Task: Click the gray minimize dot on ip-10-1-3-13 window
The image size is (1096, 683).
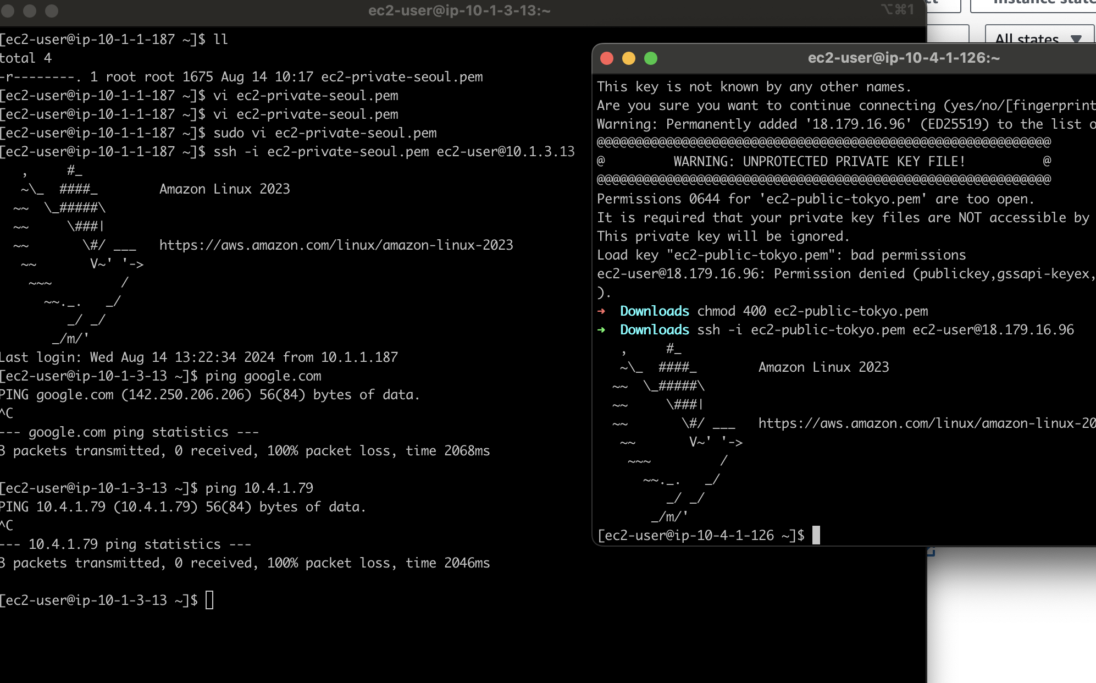Action: [x=30, y=10]
